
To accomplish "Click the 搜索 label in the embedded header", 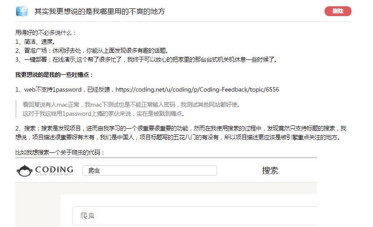I will coord(270,170).
